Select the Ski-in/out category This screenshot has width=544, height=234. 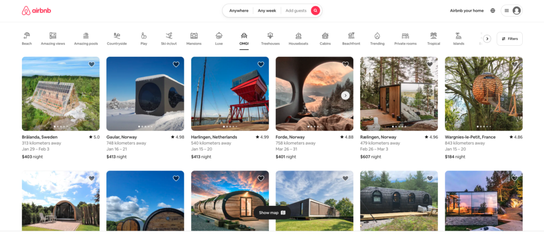coord(169,38)
